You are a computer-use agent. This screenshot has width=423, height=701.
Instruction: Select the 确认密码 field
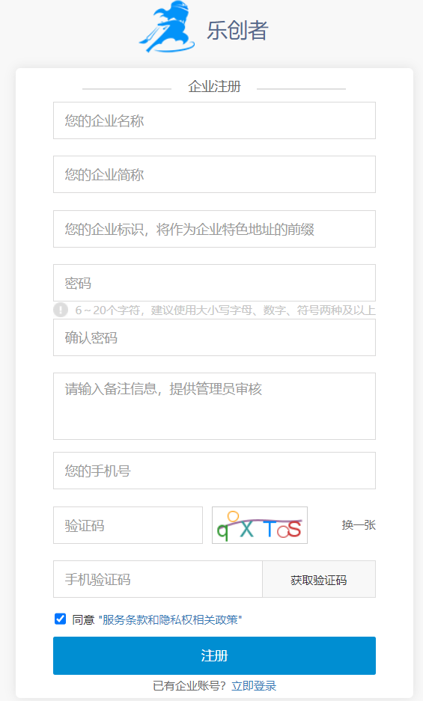tap(214, 337)
